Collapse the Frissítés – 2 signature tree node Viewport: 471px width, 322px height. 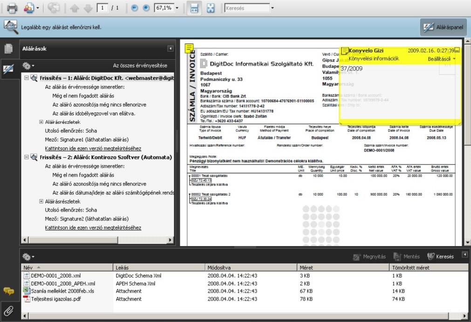click(x=27, y=157)
